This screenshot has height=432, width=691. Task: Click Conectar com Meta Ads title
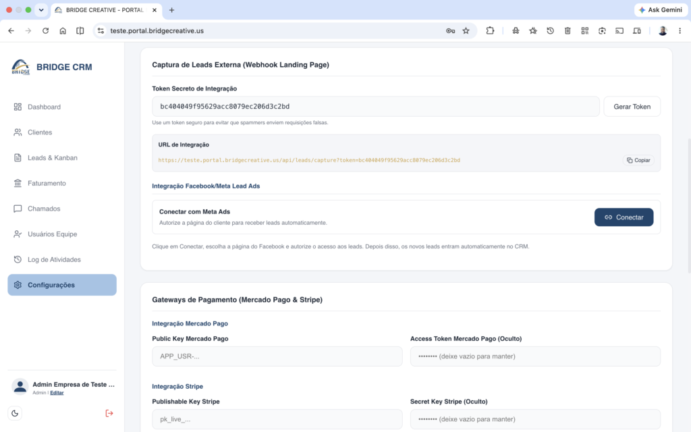point(194,211)
